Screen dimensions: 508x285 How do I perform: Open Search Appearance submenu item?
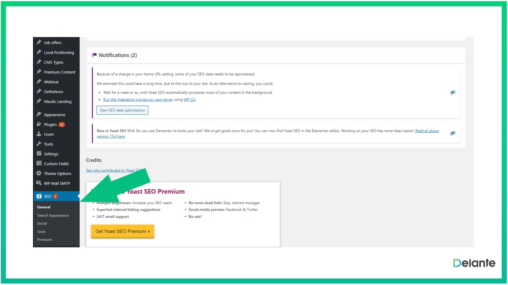point(53,215)
